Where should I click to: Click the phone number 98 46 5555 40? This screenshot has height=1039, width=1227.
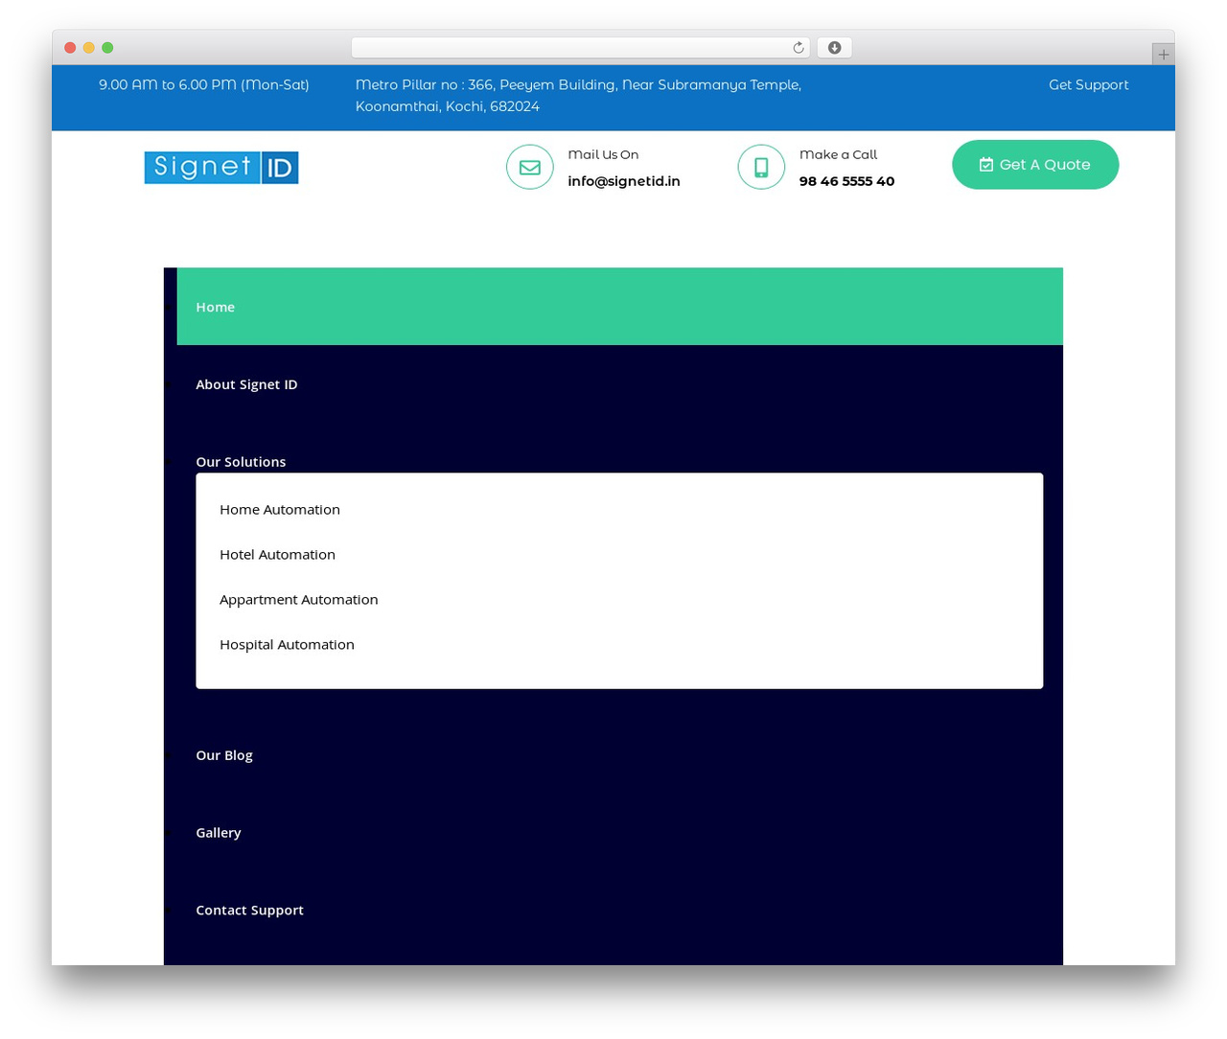pos(846,181)
